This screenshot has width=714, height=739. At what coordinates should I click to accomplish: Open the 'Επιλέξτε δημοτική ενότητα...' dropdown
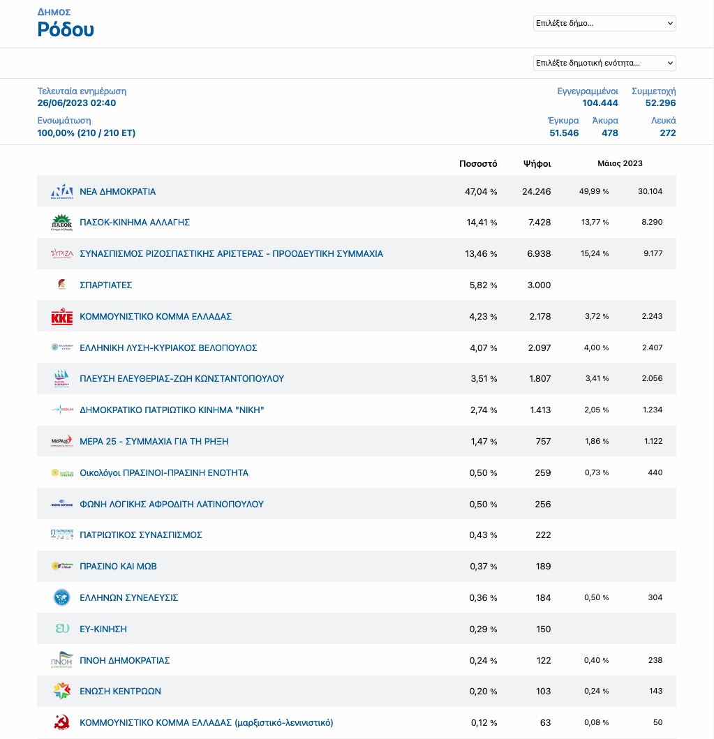click(604, 63)
